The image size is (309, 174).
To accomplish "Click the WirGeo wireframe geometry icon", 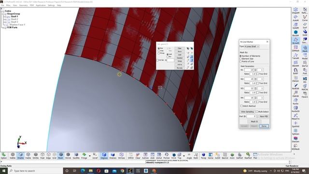I will (121, 156).
